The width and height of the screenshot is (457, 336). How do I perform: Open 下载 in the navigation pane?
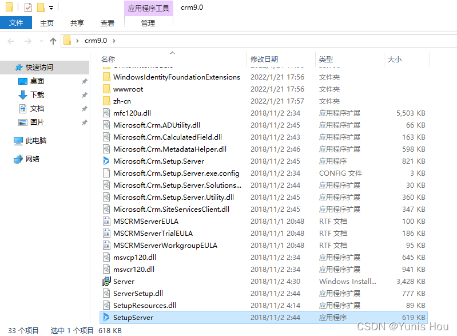coord(37,95)
